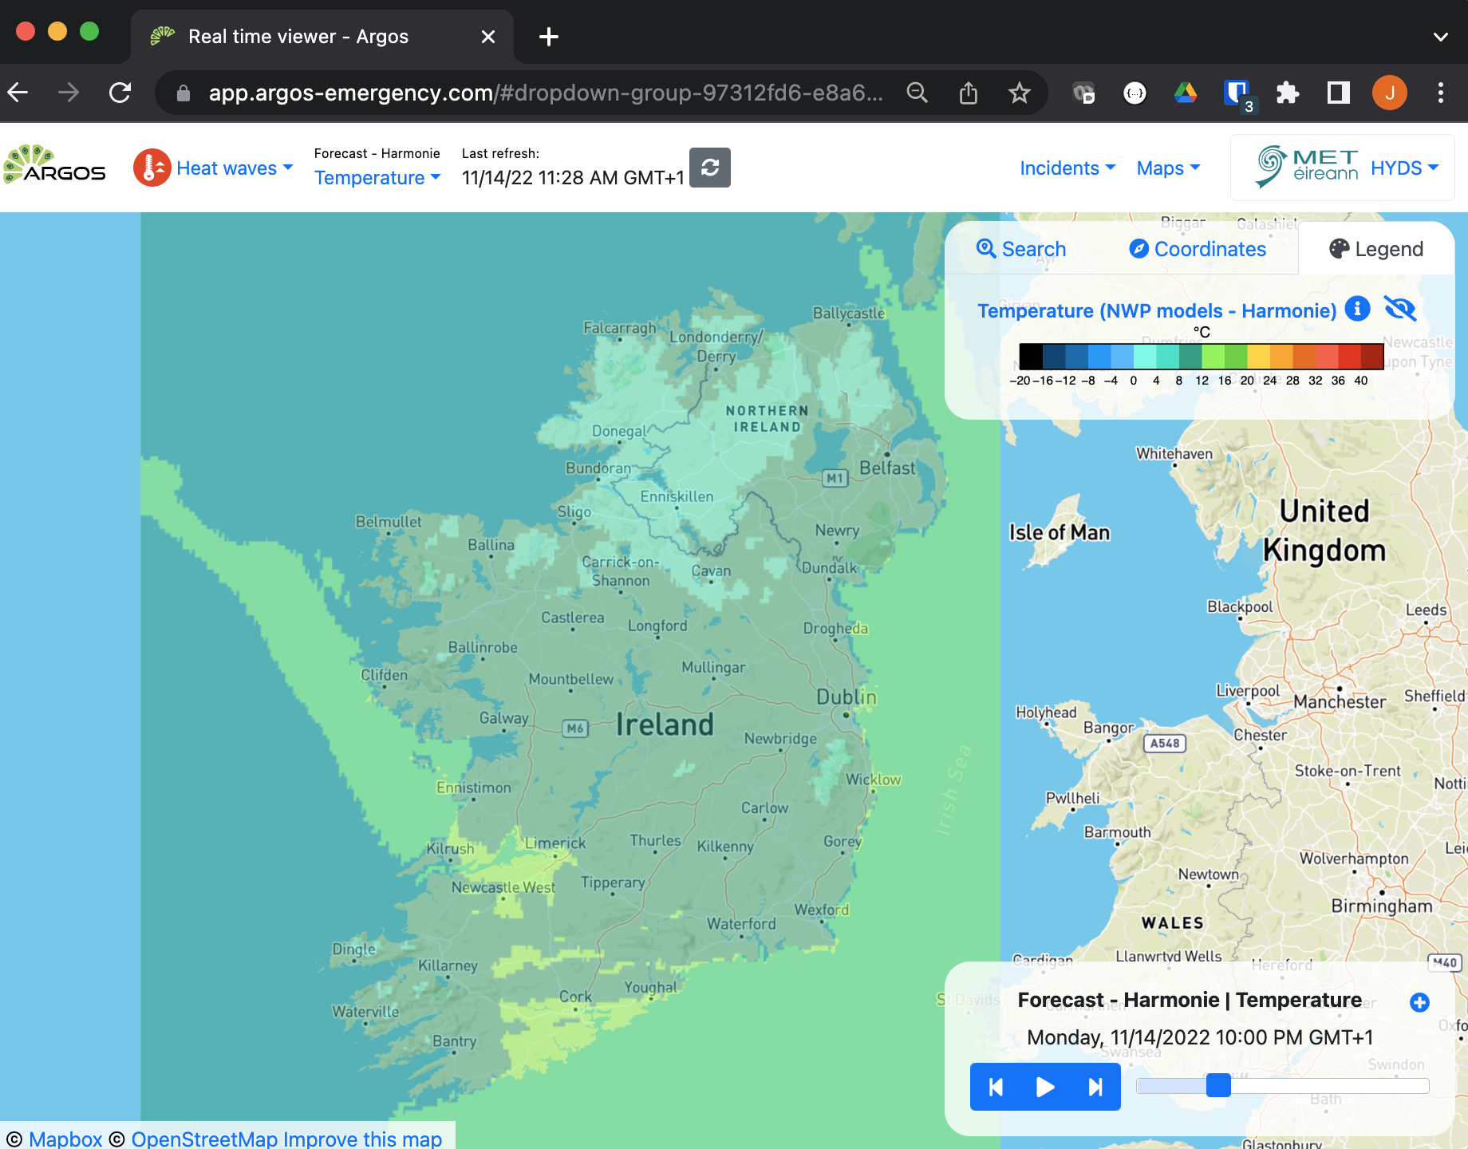Click the round white extension icon
This screenshot has height=1149, width=1468.
coord(1135,93)
